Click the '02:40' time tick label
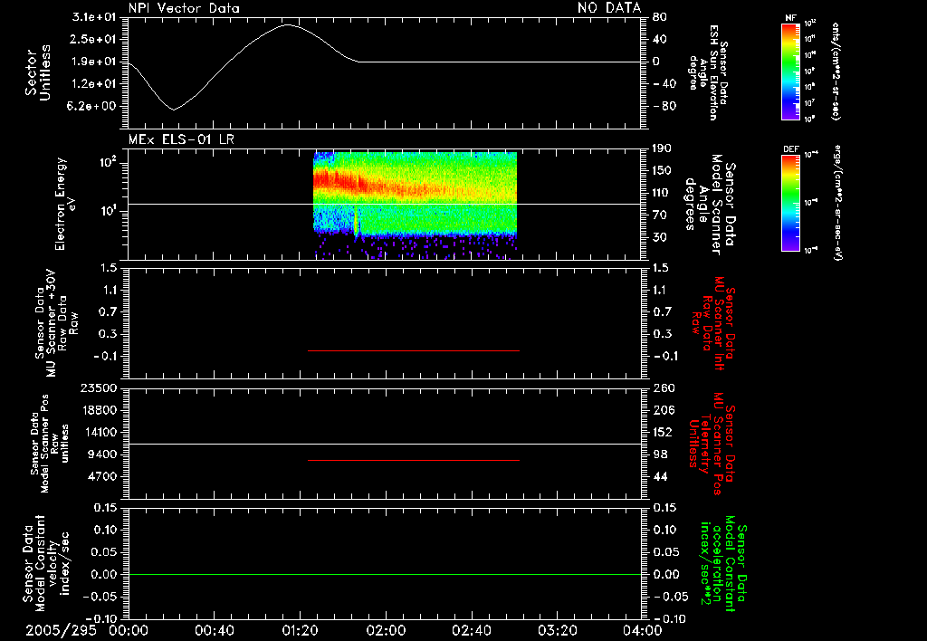Viewport: 927px width, 641px height. tap(471, 630)
